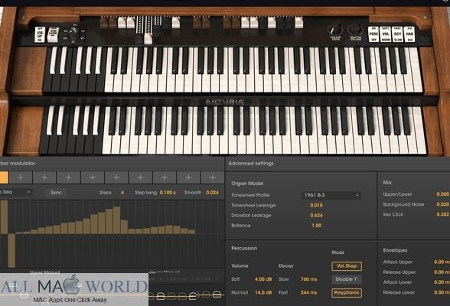Viewport: 450px width, 306px height.
Task: Click percussion Soft volume 4.00 dB
Action: 263,279
